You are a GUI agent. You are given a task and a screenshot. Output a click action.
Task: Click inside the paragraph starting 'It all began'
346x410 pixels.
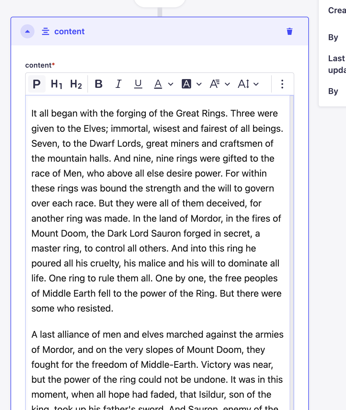point(158,211)
